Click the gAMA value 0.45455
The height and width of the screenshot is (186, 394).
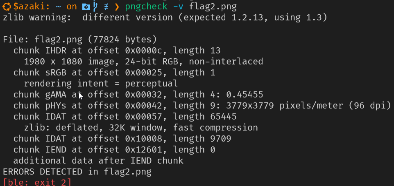coord(245,94)
